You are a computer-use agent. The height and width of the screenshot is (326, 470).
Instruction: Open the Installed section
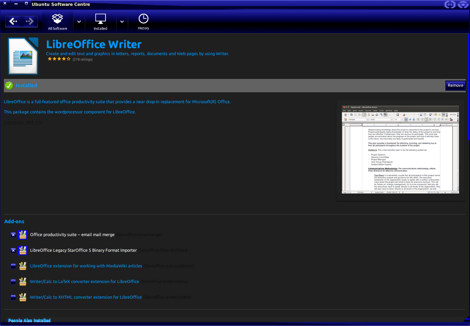pos(100,22)
